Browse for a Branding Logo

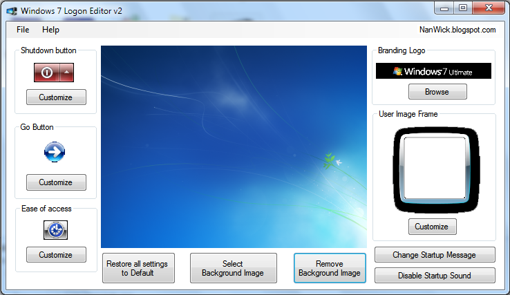(437, 92)
